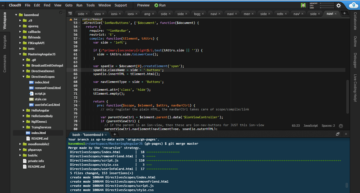360x193 pixels.
Task: Open the workspace tree settings gear
Action: click(61, 13)
